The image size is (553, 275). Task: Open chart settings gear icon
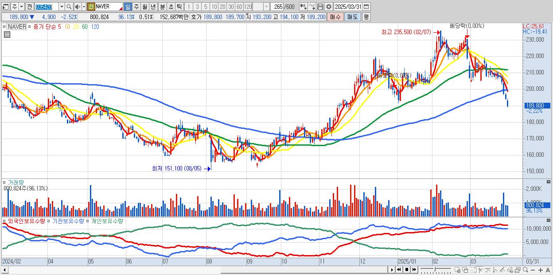coord(328,7)
